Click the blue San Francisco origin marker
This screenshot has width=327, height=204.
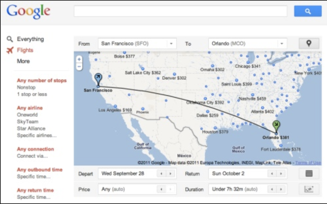[98, 78]
